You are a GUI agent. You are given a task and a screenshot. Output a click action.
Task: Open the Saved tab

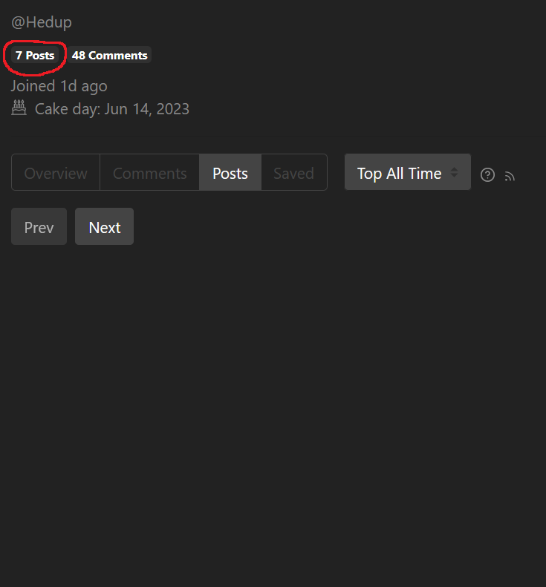click(293, 172)
